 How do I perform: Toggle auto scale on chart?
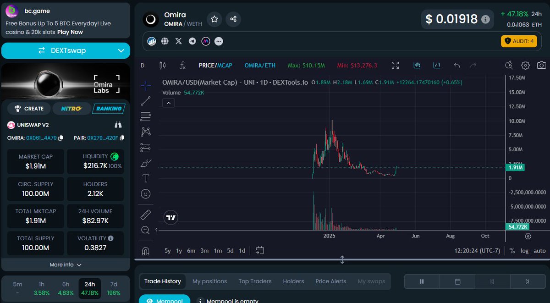(540, 251)
